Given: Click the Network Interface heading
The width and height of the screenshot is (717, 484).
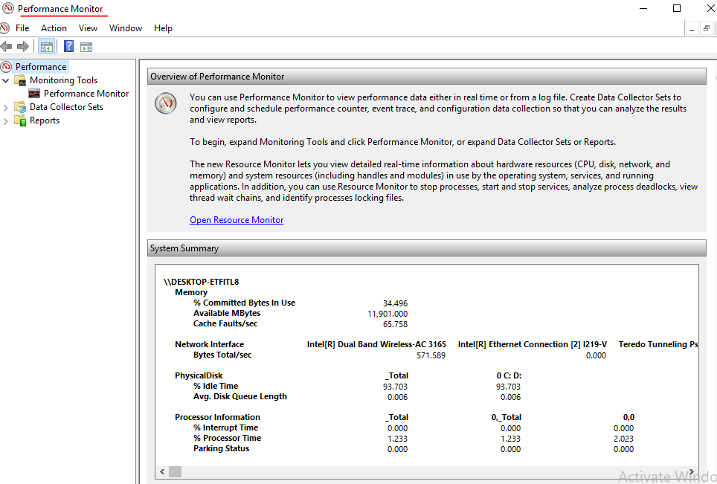Looking at the screenshot, I should pos(210,345).
